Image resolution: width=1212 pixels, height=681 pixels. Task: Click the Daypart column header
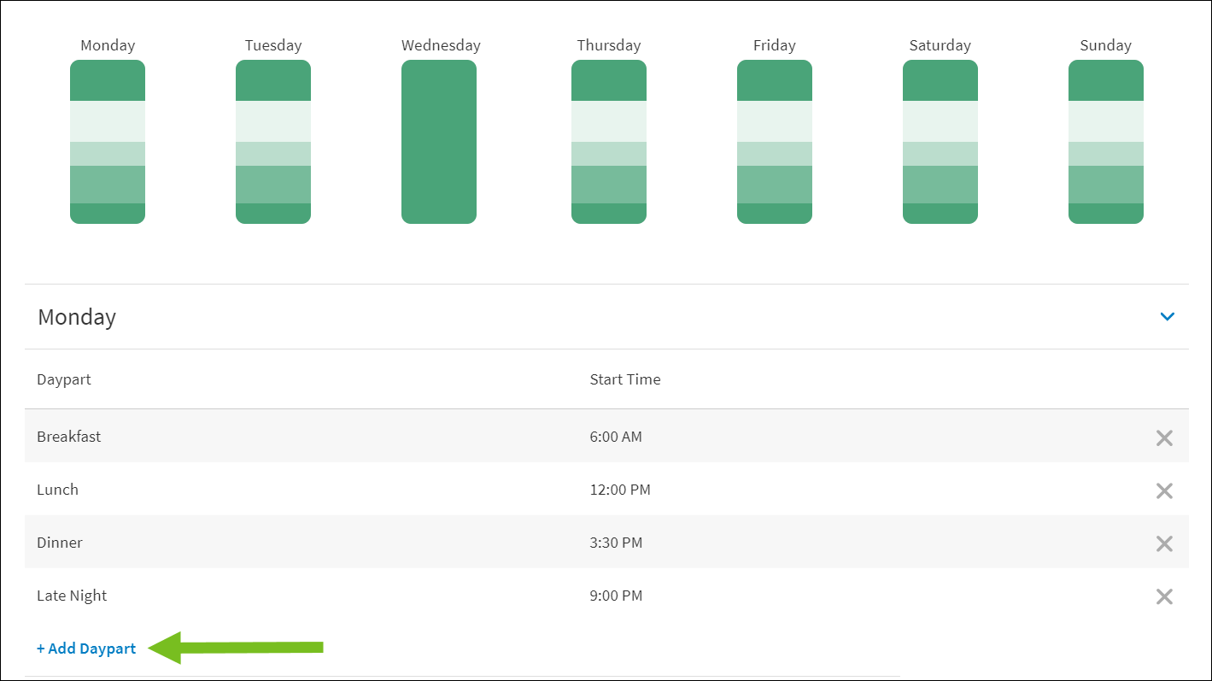pyautogui.click(x=64, y=379)
